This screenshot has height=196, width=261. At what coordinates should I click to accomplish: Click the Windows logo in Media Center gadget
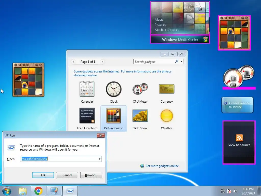[205, 40]
